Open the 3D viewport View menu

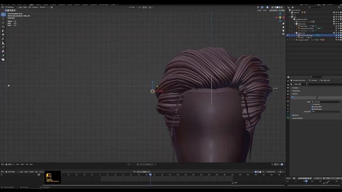click(x=20, y=7)
